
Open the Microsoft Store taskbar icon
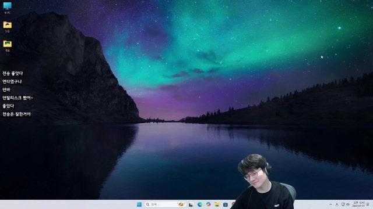click(x=226, y=204)
